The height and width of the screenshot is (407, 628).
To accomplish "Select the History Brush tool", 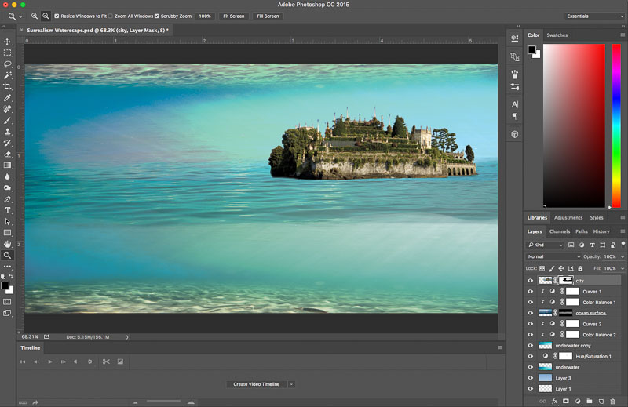I will [7, 143].
